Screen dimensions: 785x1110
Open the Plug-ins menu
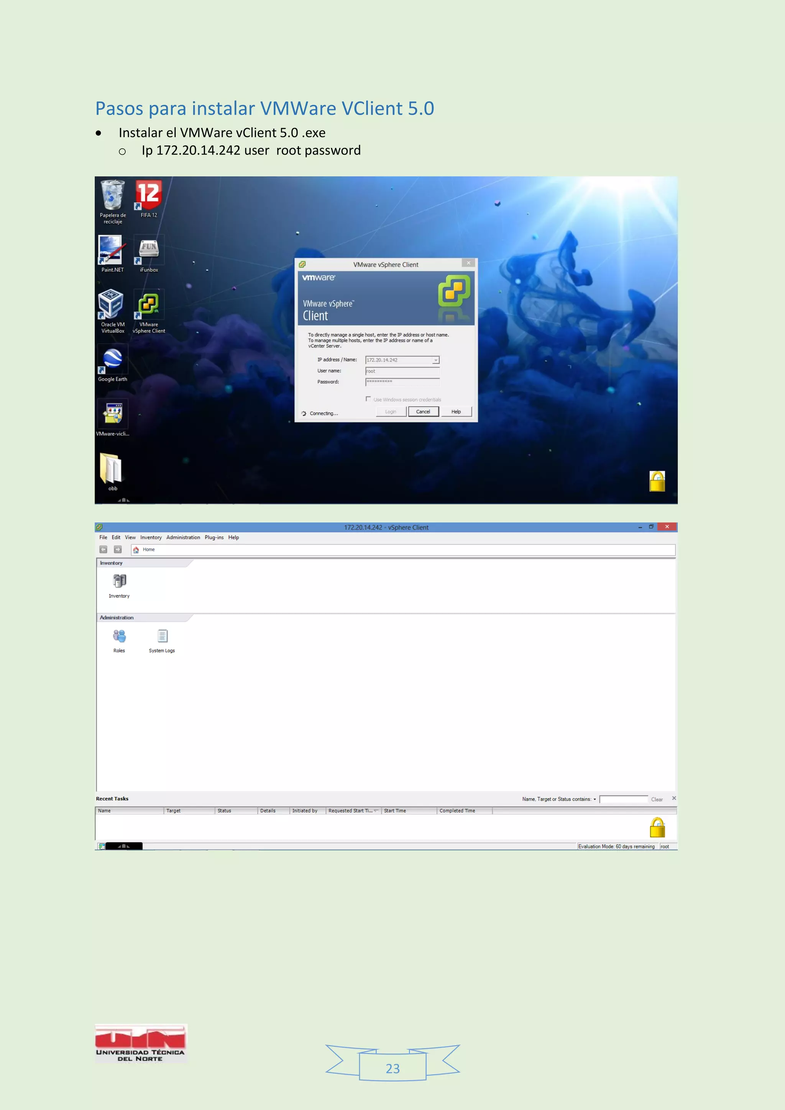coord(214,537)
